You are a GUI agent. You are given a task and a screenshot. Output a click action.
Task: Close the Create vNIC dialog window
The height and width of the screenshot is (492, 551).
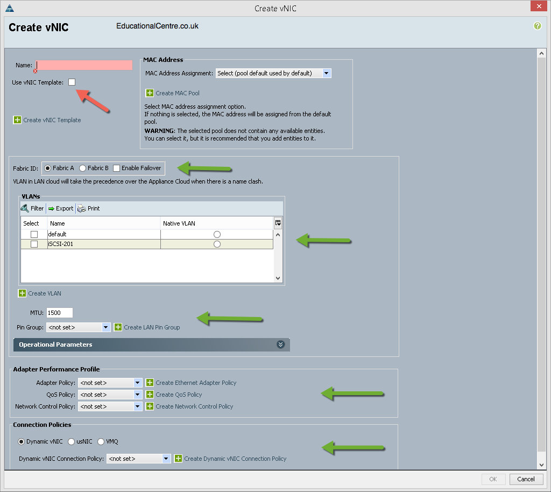539,6
